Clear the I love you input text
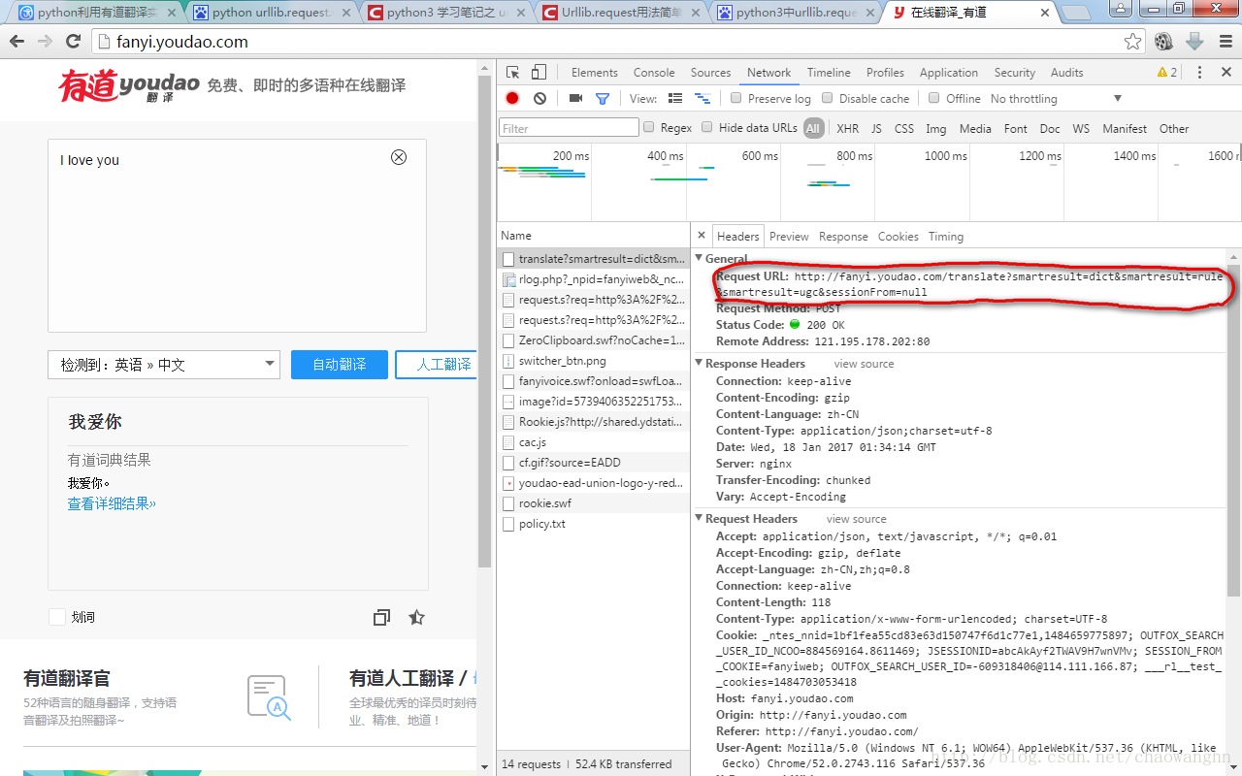 tap(399, 157)
